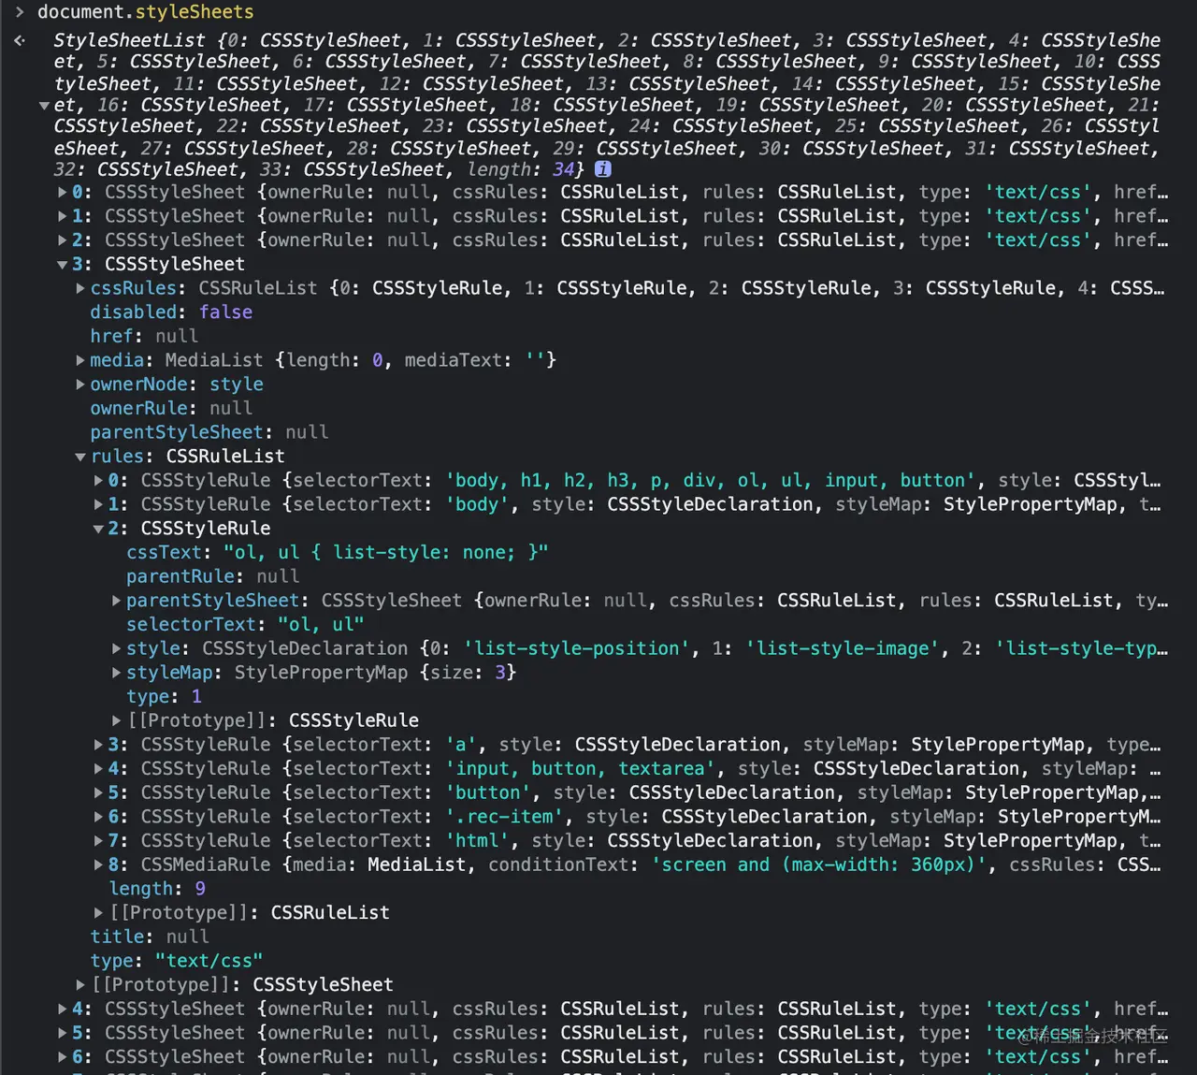Screen dimensions: 1197x1075
Task: Expand the style CSSStyleDeclaration property
Action: 117,648
